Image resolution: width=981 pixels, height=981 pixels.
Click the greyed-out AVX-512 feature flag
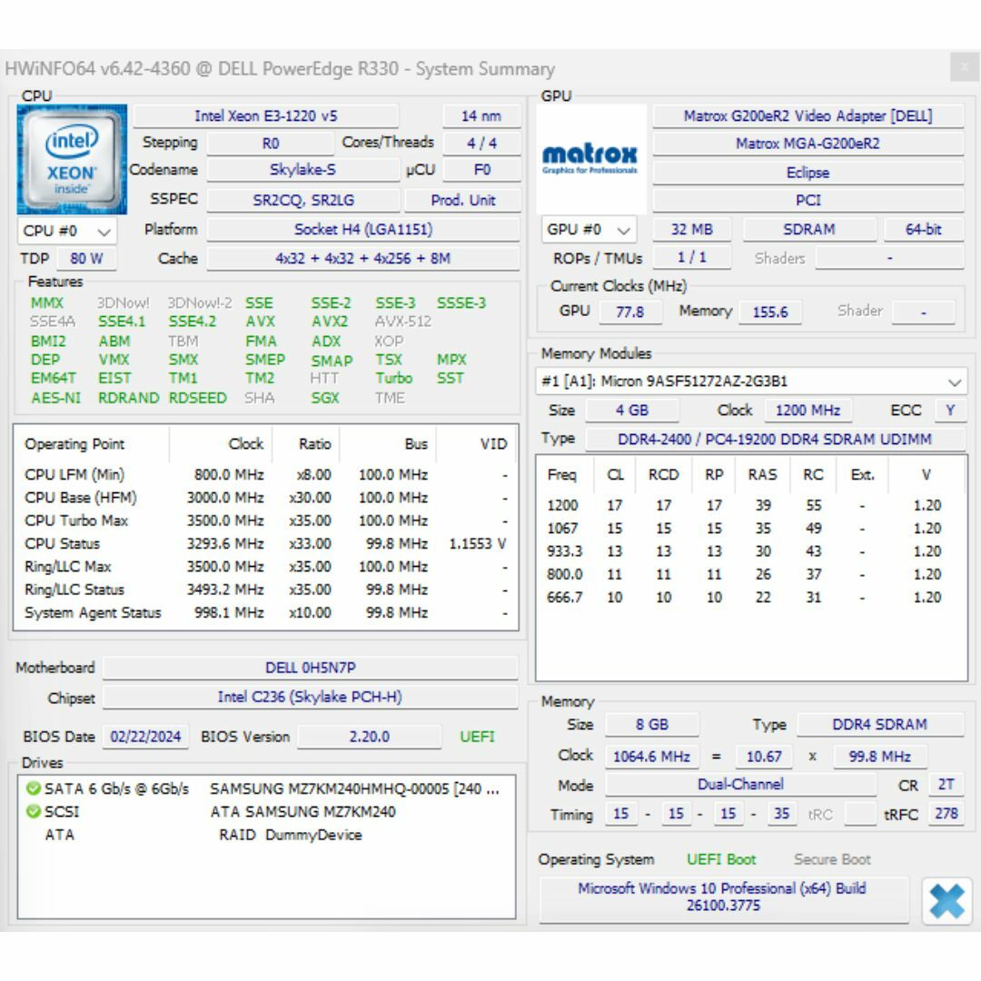pos(403,322)
